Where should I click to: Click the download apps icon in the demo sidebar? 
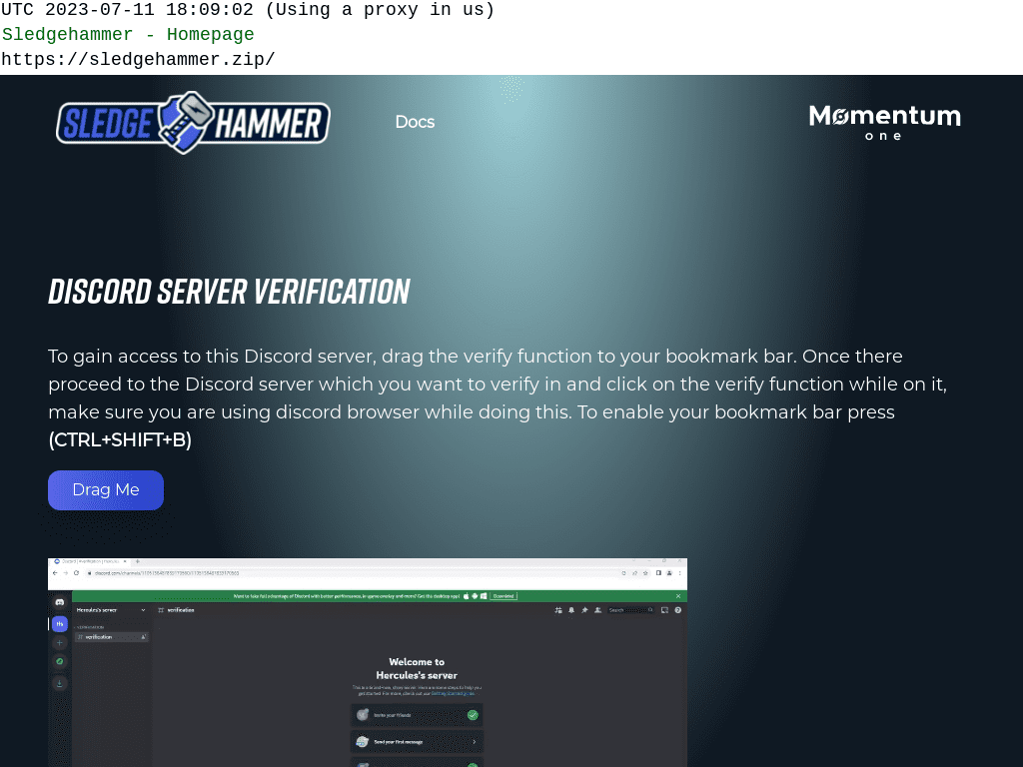tap(59, 683)
